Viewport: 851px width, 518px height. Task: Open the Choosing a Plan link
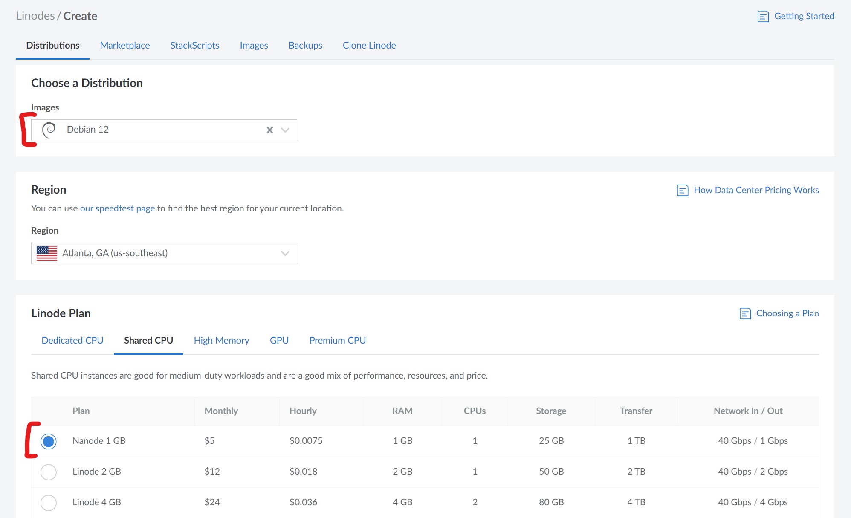tap(787, 313)
